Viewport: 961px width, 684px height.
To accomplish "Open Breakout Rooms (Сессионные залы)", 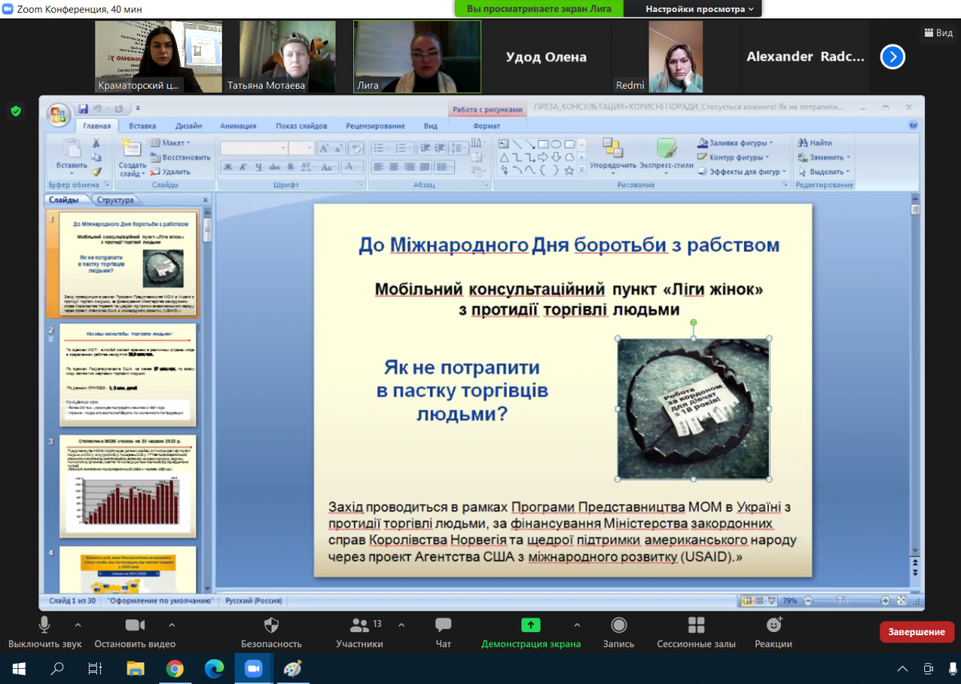I will (x=696, y=625).
